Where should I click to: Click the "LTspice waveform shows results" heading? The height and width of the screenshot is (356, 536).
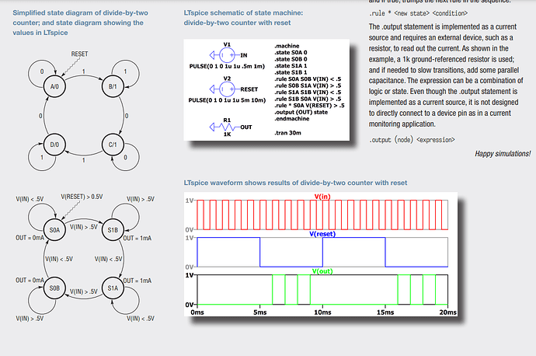(x=295, y=182)
